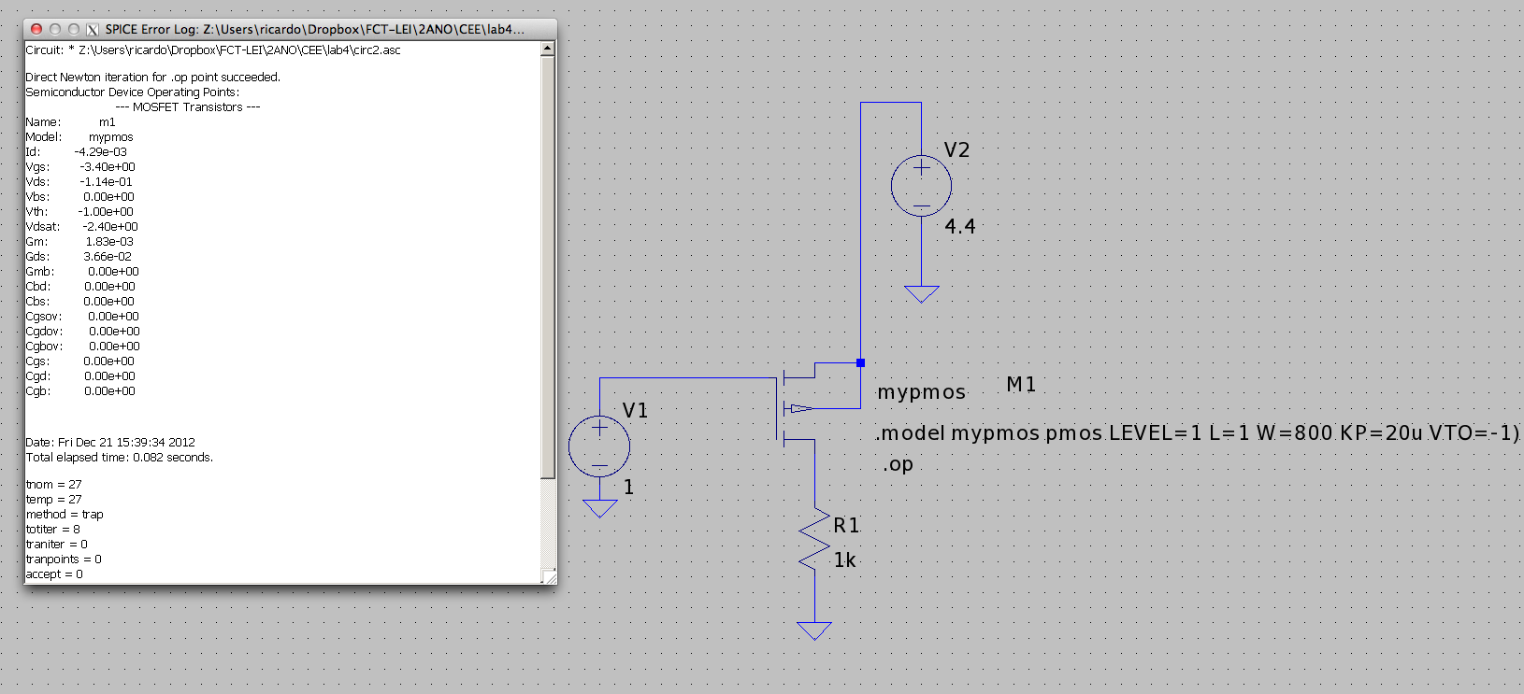Select the V2 voltage source symbol

[x=921, y=186]
